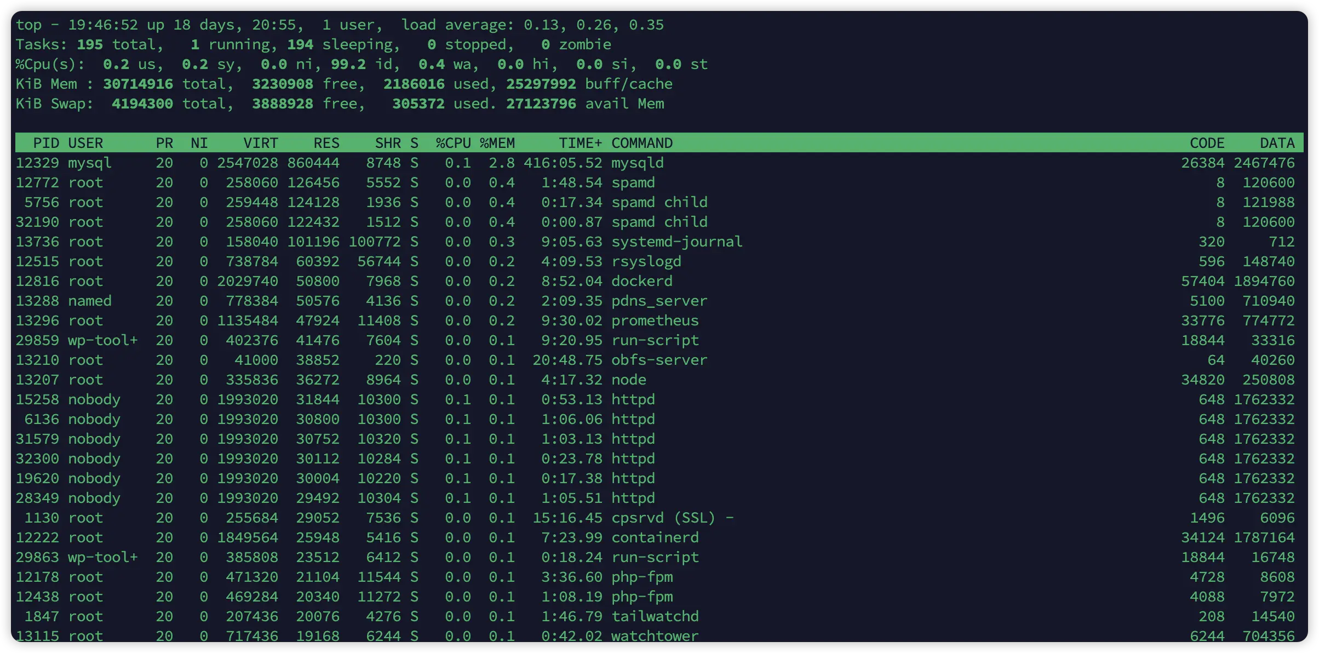Click the containerd command name

click(x=655, y=537)
